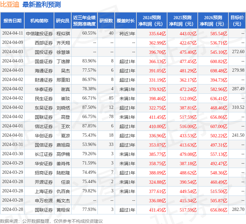Click researcher name 徐慧雄
This screenshot has width=246, height=224.
63,52
